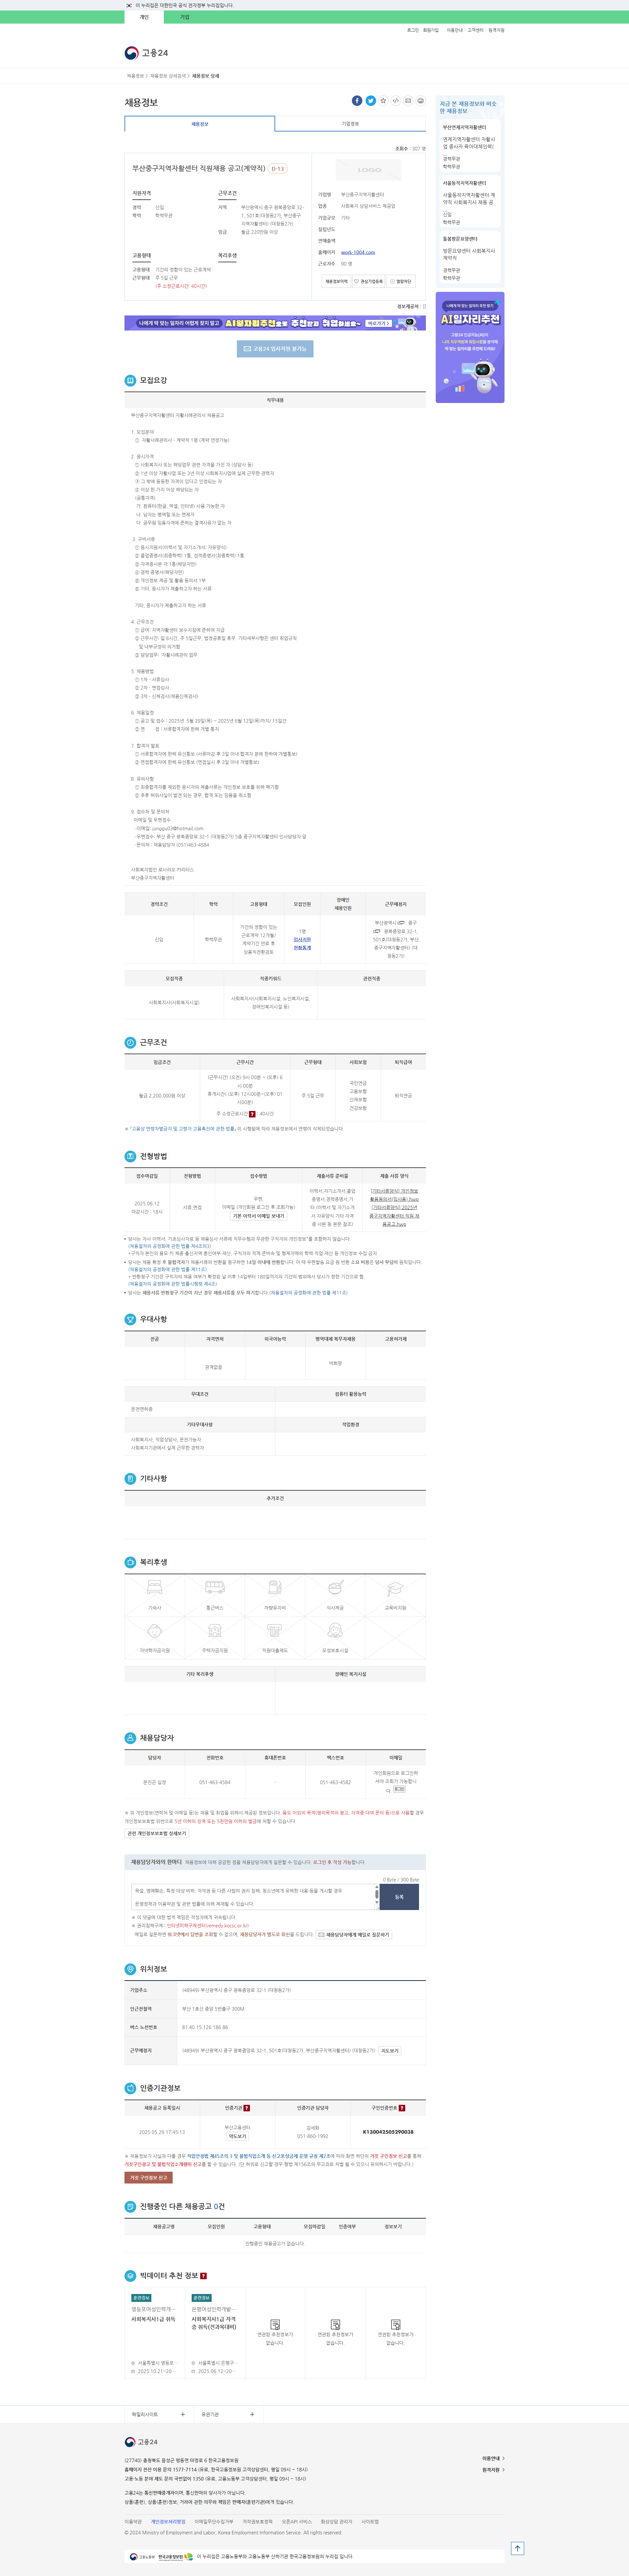
Task: Open AI일자리추천 바로가기 banner
Action: click(x=276, y=323)
